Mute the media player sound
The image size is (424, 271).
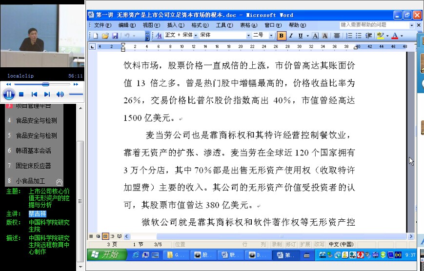coord(60,94)
